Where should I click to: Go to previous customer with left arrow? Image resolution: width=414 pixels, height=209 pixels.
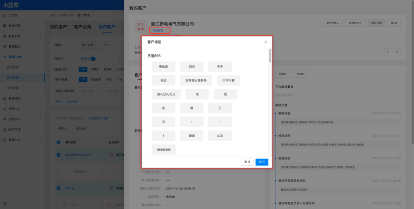click(387, 51)
